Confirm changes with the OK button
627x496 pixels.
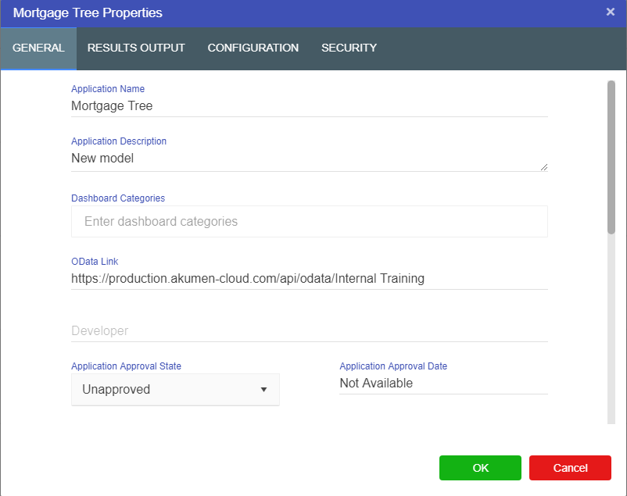480,468
